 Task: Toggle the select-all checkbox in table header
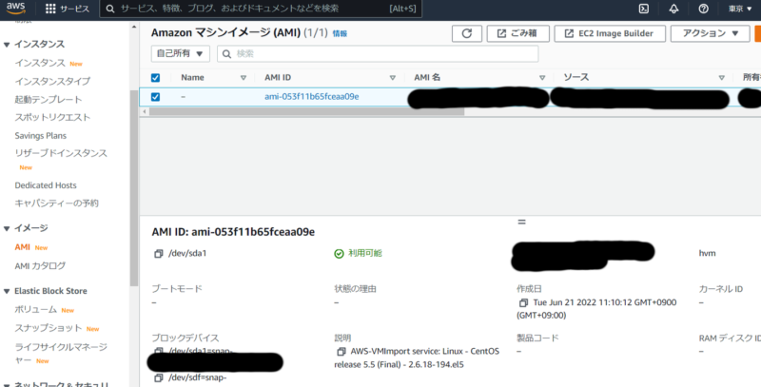click(156, 77)
